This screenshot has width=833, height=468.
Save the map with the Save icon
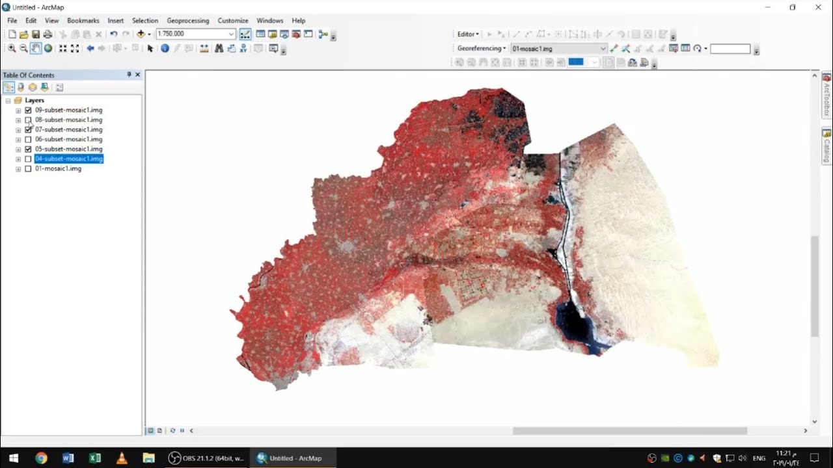click(x=36, y=34)
